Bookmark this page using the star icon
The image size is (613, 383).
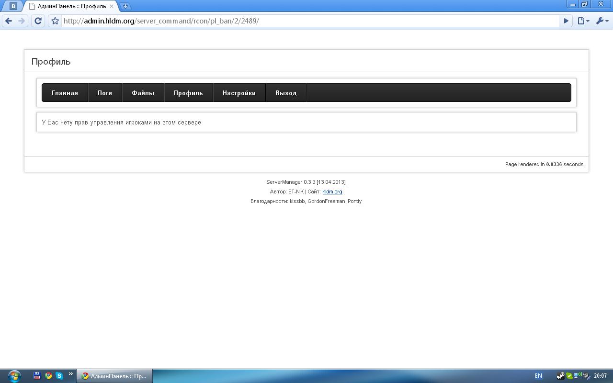click(x=55, y=21)
